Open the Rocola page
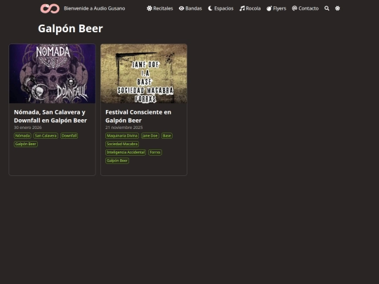This screenshot has width=379, height=284. click(x=253, y=8)
